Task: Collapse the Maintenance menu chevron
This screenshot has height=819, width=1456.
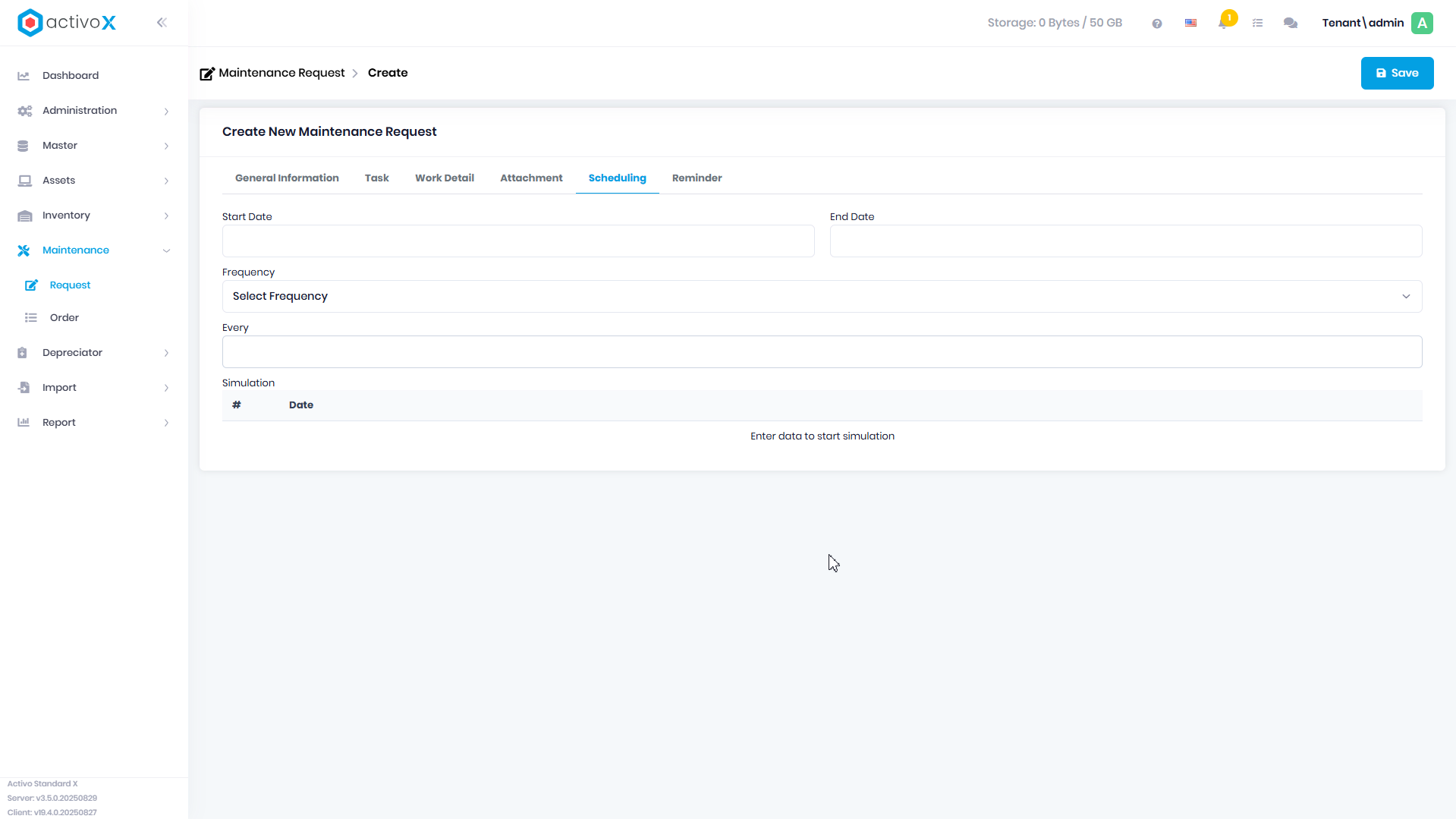Action: (166, 250)
